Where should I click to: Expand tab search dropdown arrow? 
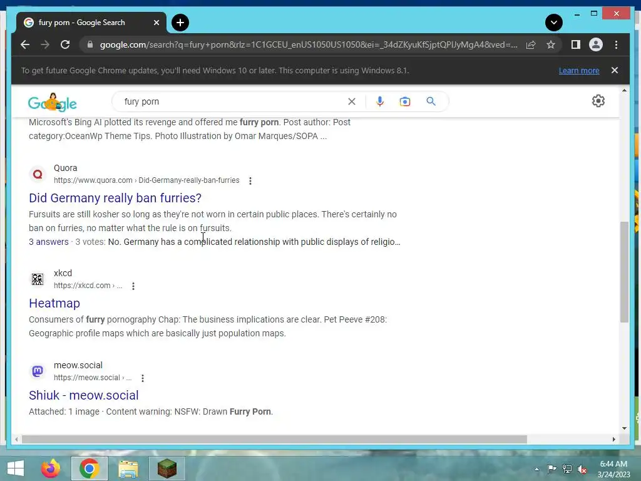(x=553, y=23)
